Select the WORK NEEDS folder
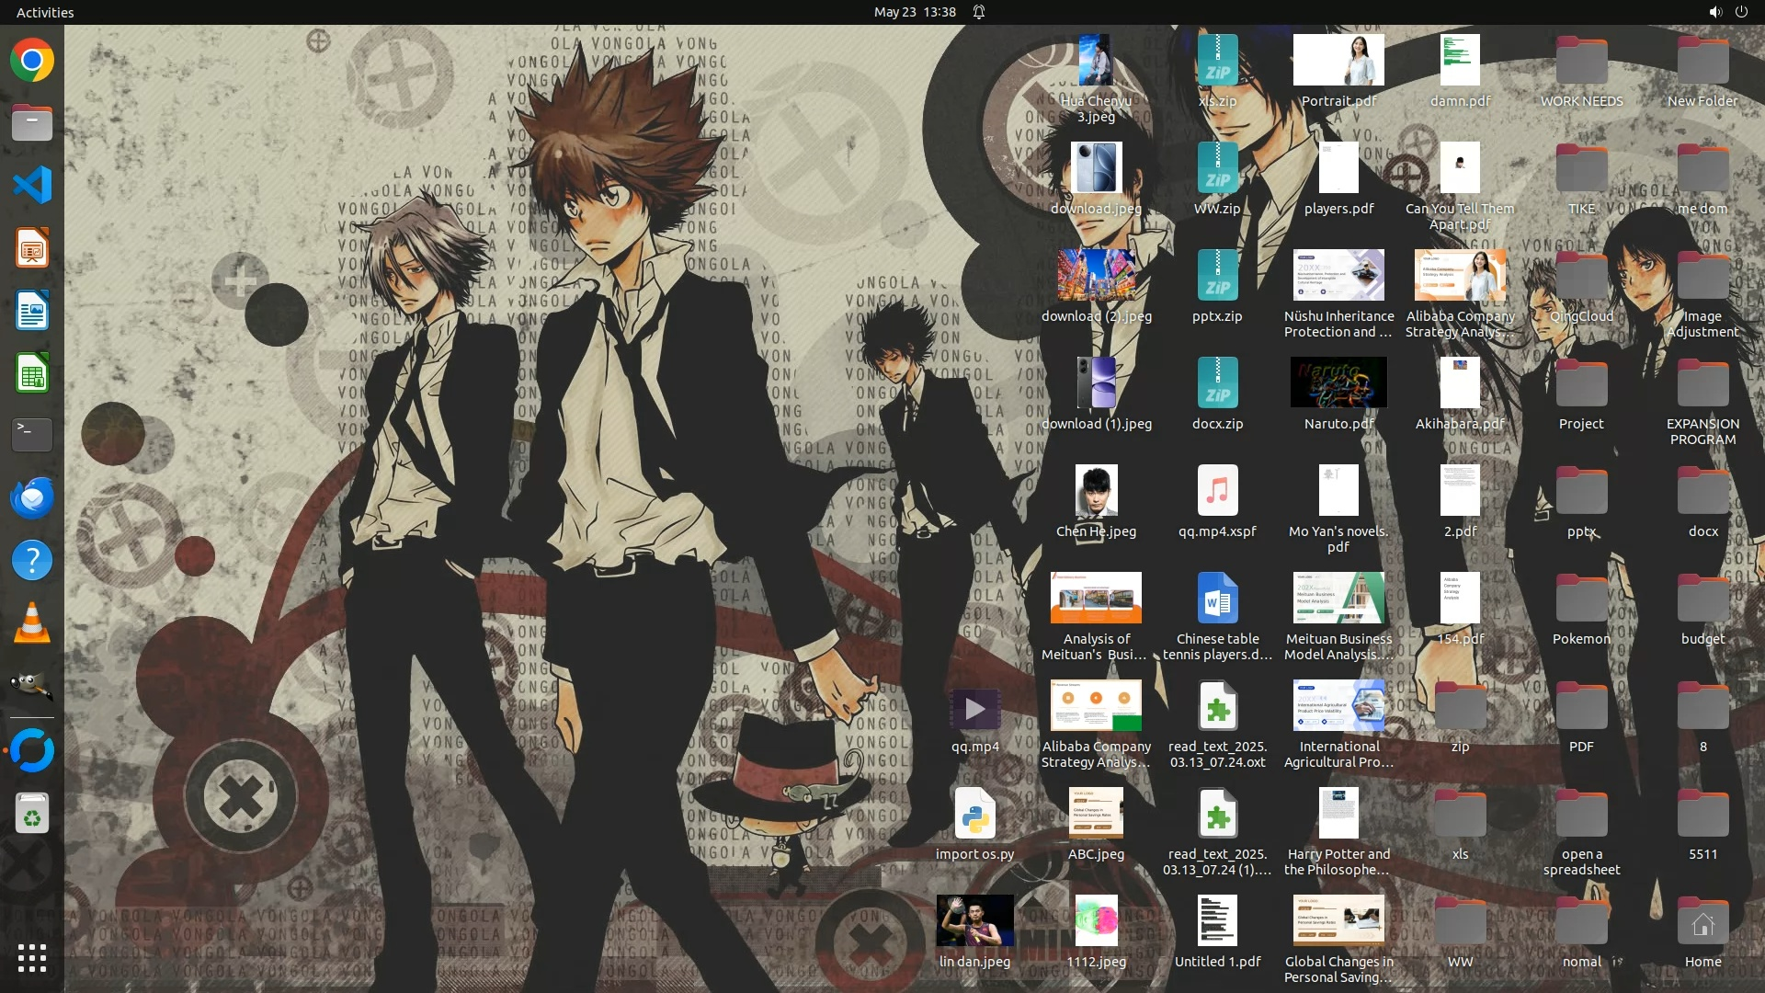The width and height of the screenshot is (1765, 993). click(x=1581, y=63)
